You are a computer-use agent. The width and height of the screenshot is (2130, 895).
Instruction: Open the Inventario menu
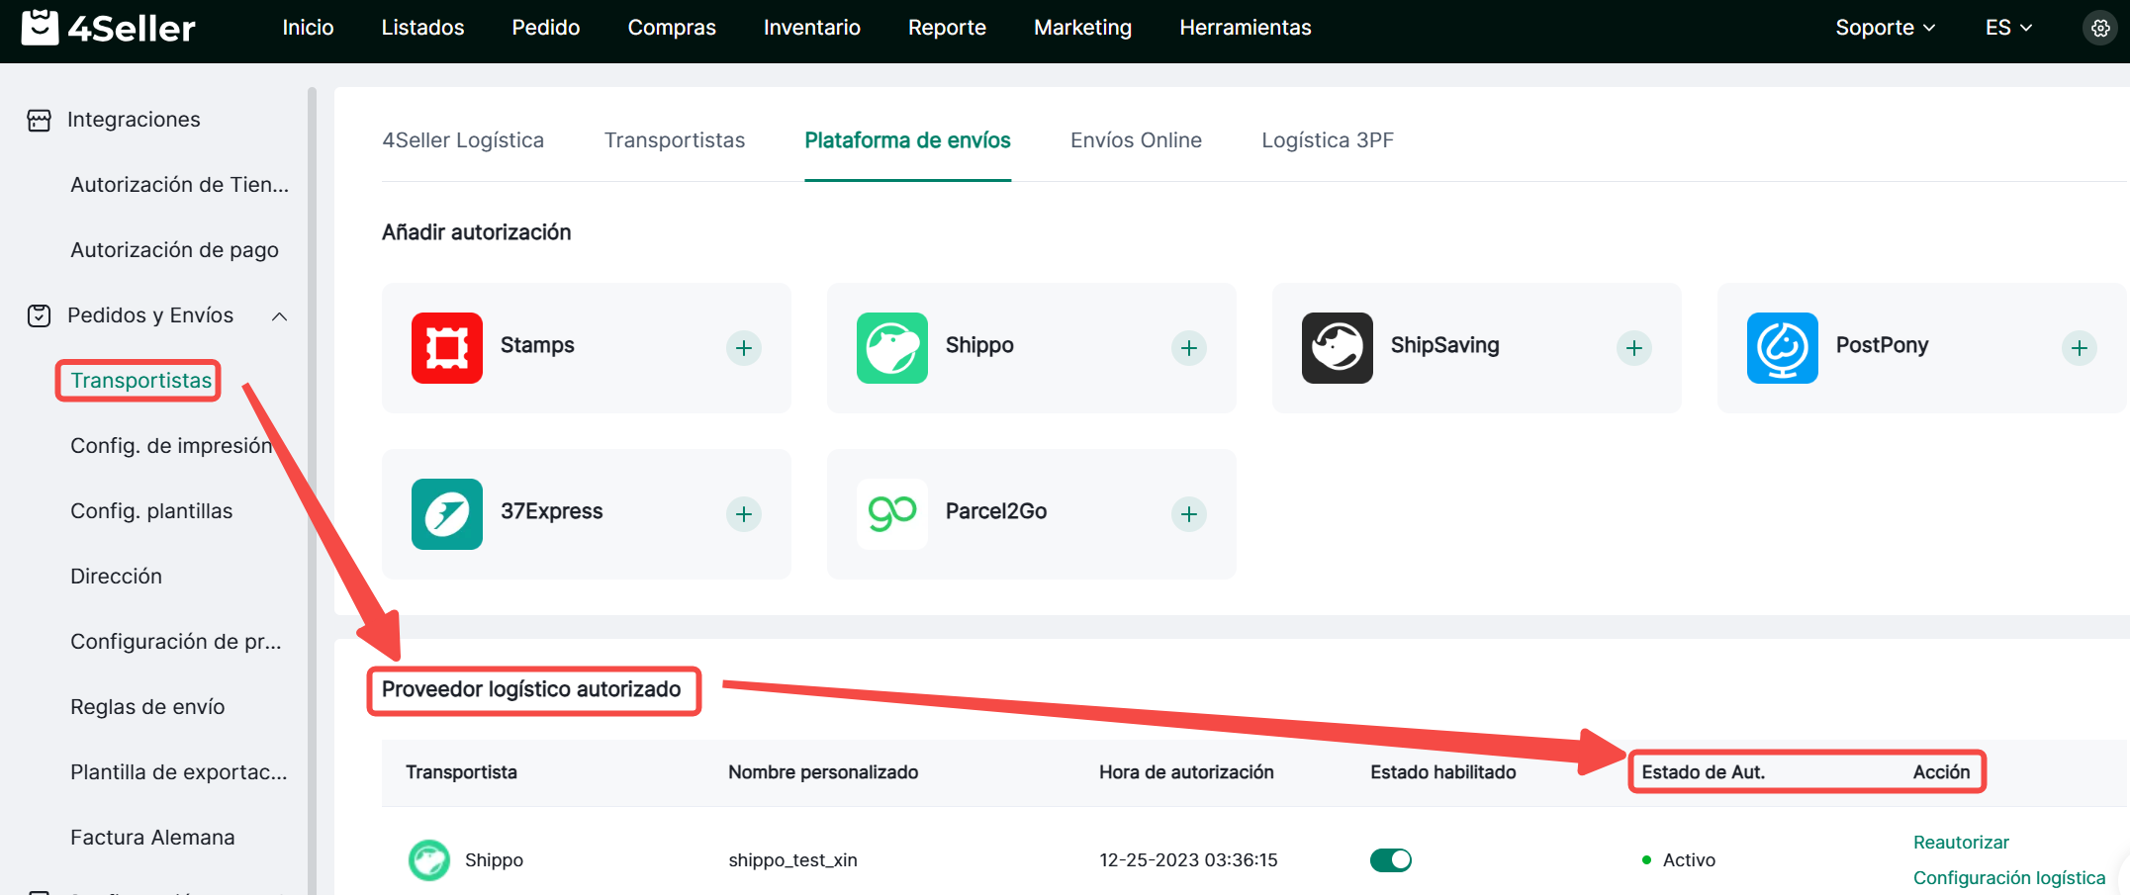point(811,28)
